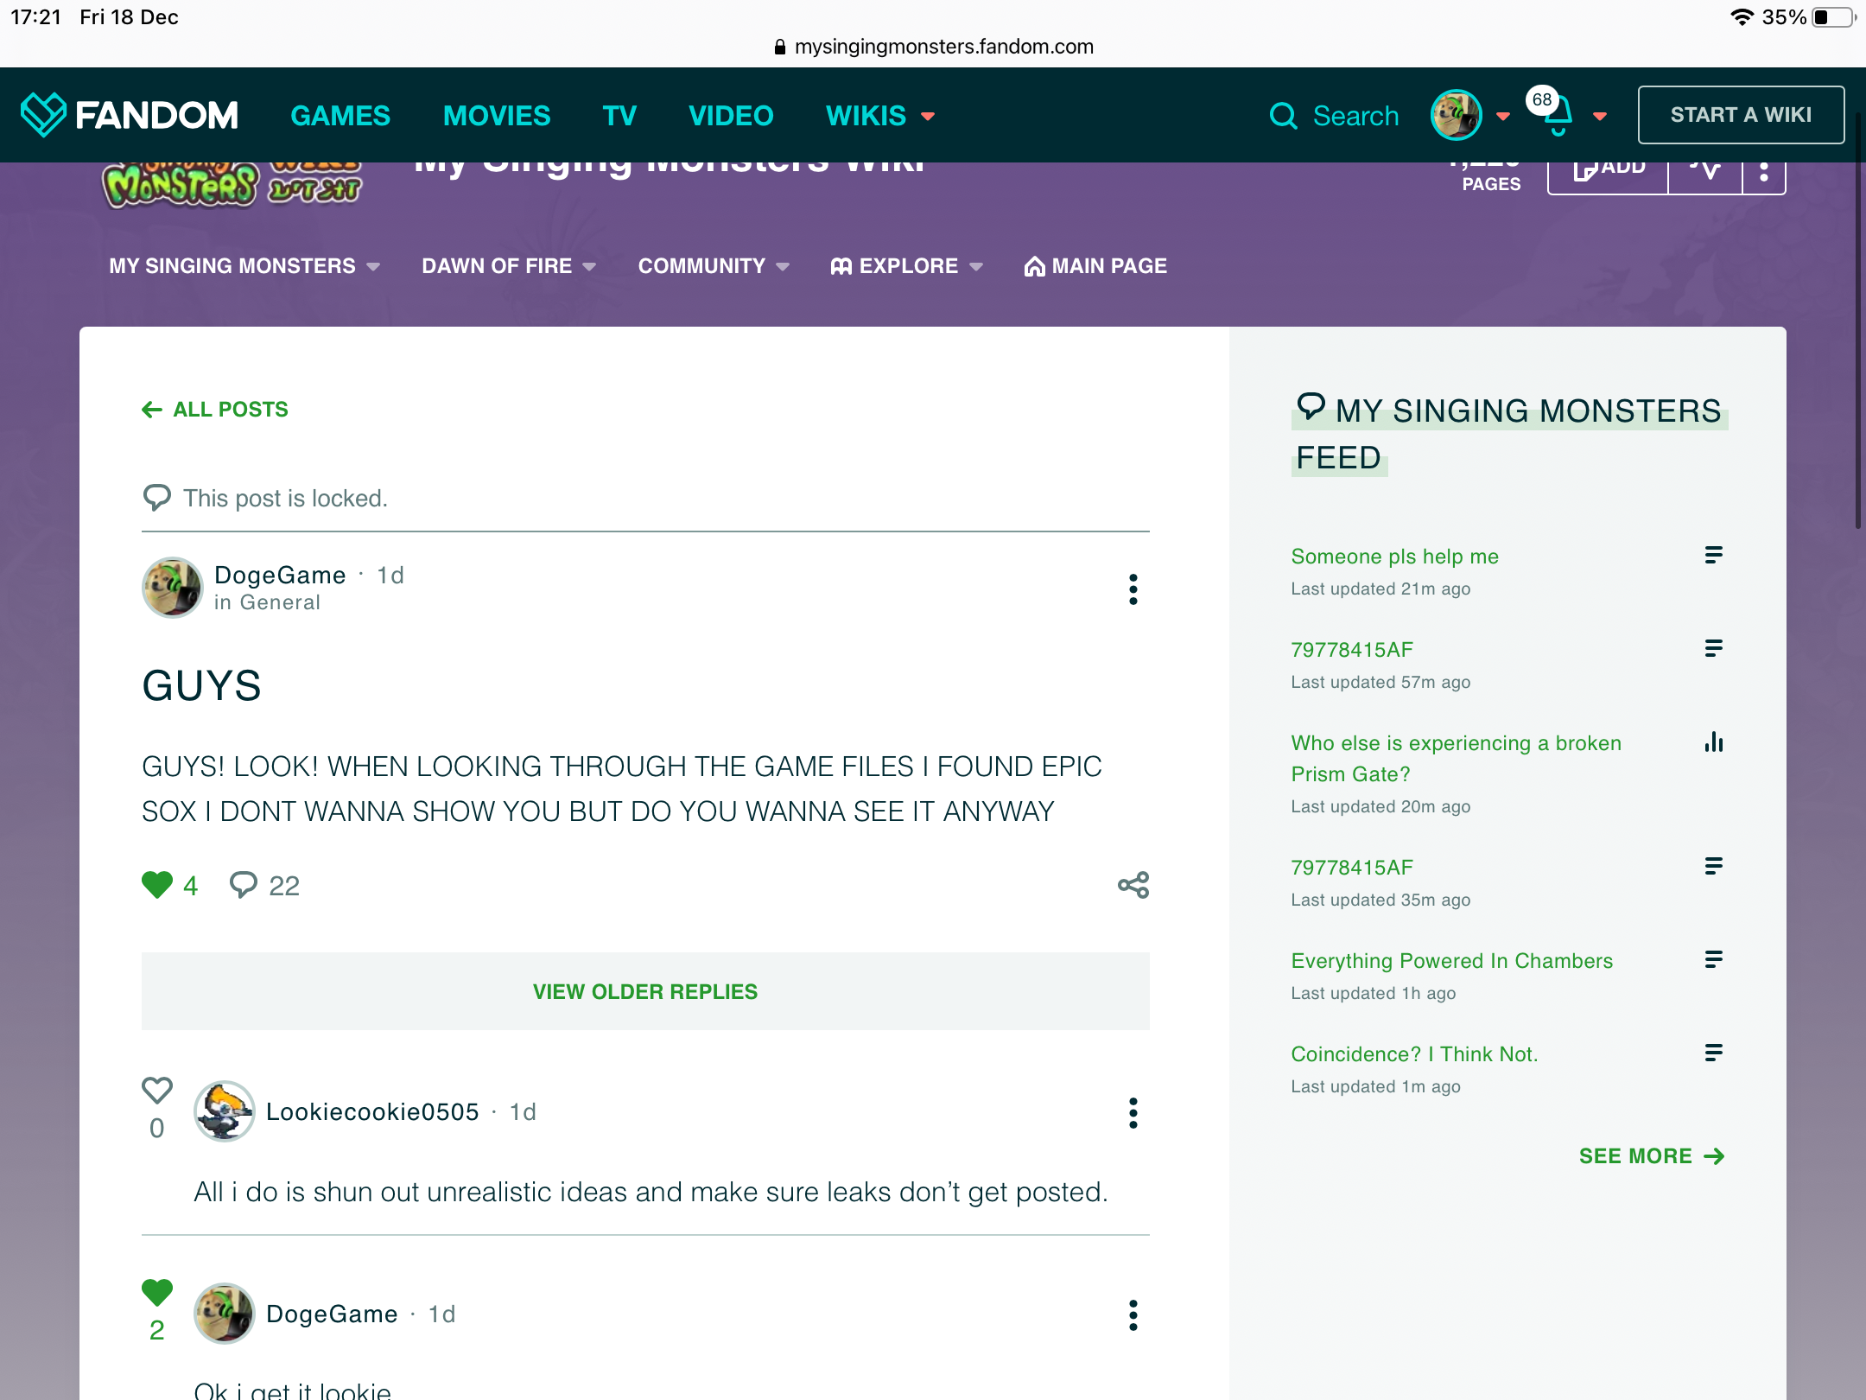This screenshot has height=1400, width=1866.
Task: Go back to ALL POSTS
Action: tap(215, 410)
